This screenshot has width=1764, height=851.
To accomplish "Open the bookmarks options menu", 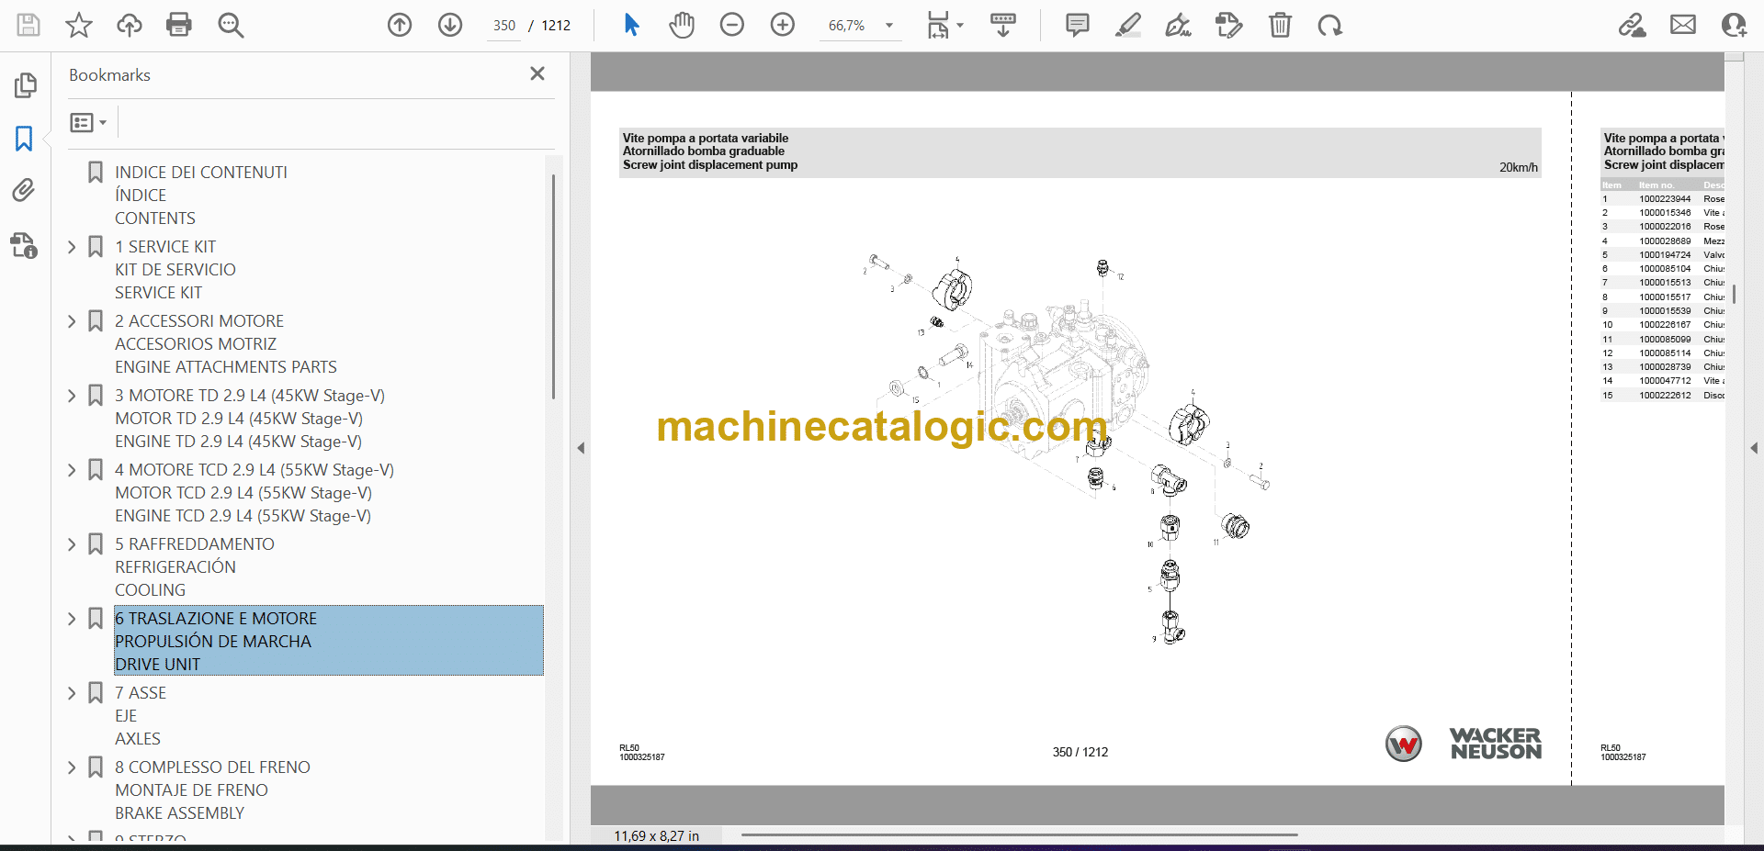I will (88, 122).
